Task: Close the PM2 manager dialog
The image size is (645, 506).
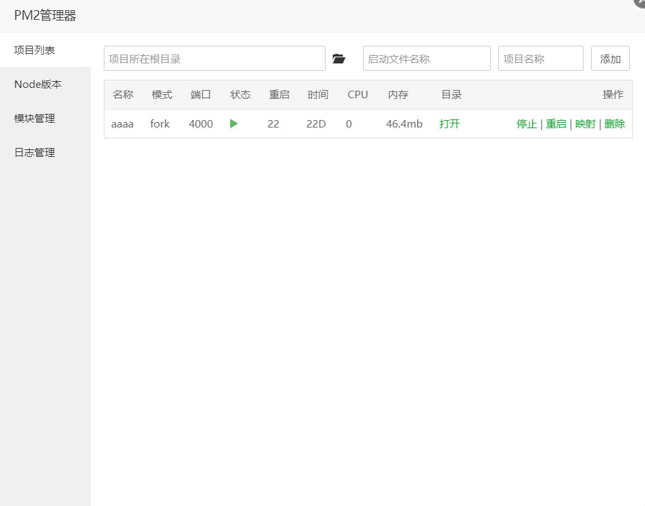Action: pyautogui.click(x=640, y=3)
